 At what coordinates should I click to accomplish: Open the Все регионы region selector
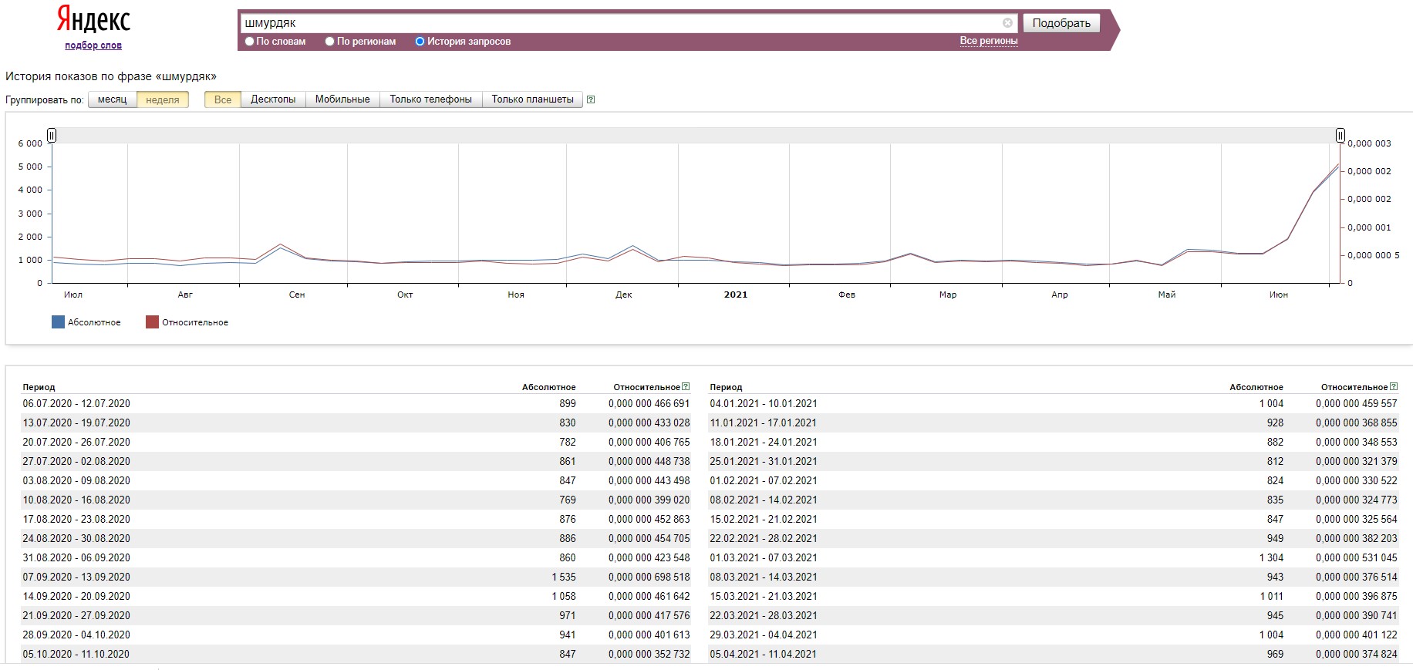pos(989,41)
